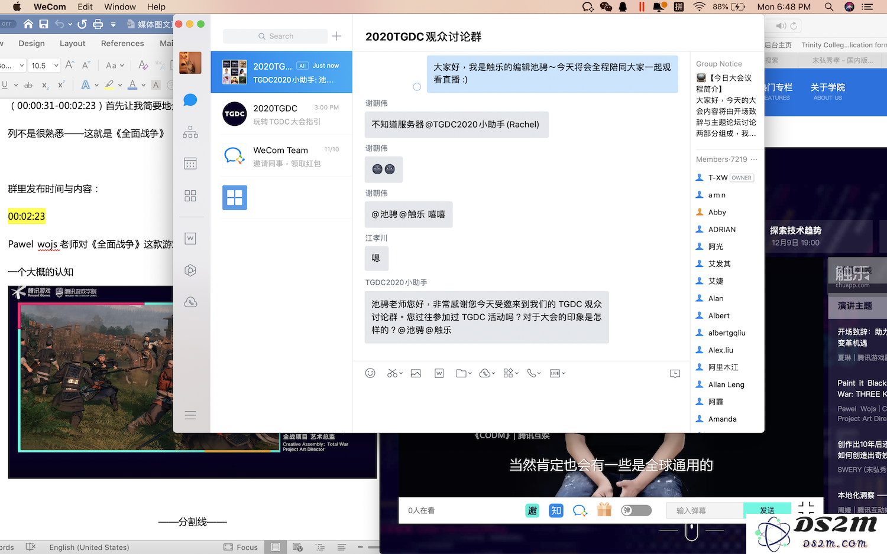This screenshot has width=887, height=554.
Task: Toggle the AutoSave OFF switch in Word
Action: click(x=8, y=24)
